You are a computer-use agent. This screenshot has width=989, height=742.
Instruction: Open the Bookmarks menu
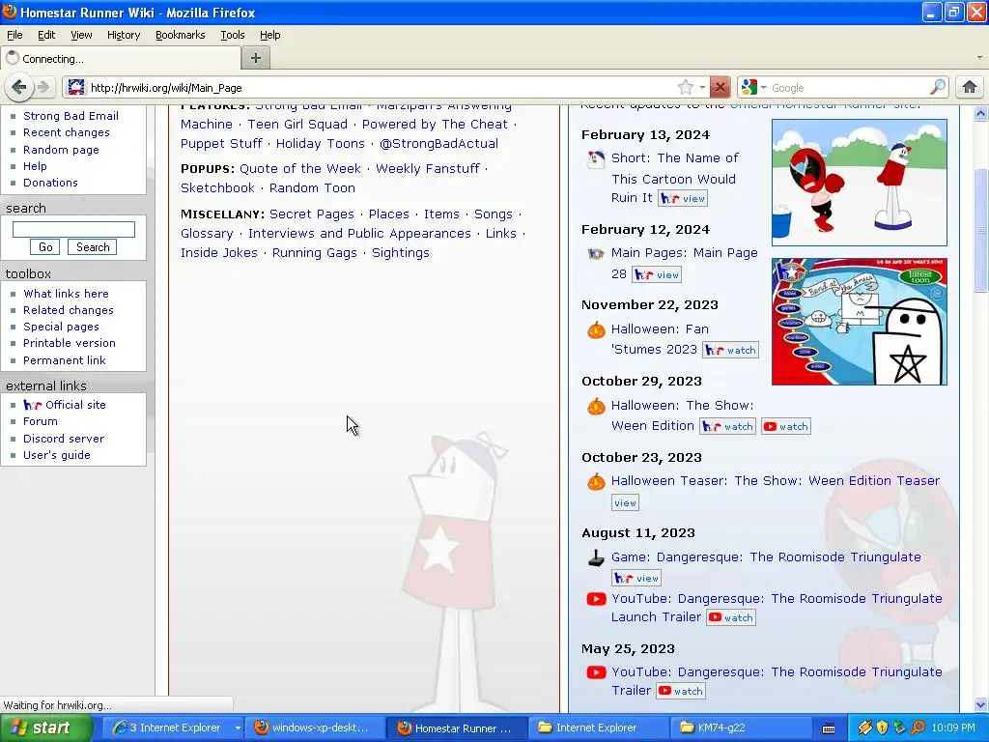181,35
